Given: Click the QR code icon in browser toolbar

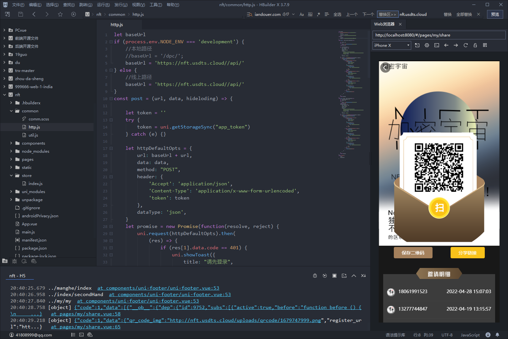Looking at the screenshot, I should pos(485,45).
